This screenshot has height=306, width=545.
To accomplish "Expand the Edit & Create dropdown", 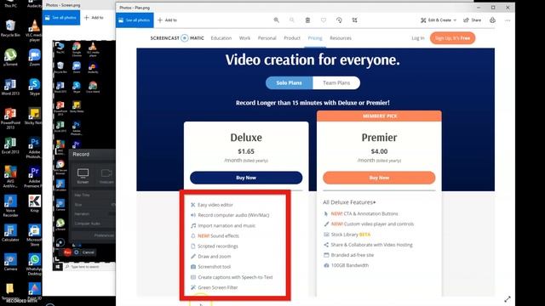I will [x=439, y=20].
